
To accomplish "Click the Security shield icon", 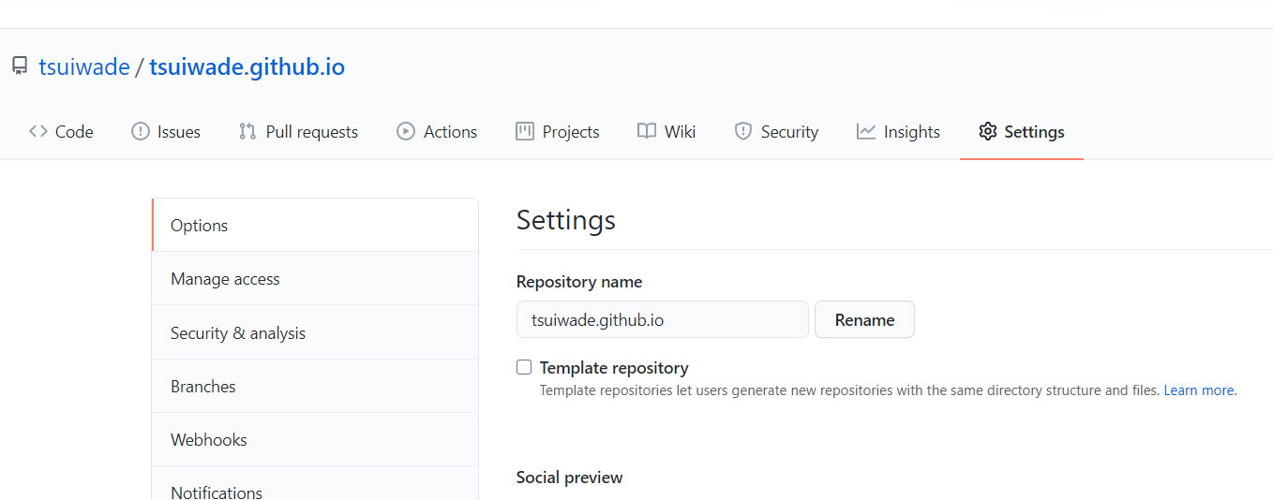I will click(743, 131).
